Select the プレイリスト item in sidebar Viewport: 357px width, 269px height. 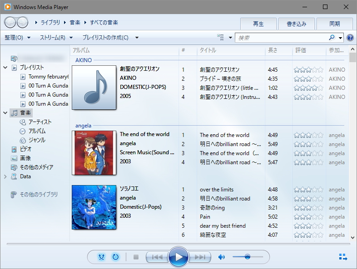click(32, 68)
